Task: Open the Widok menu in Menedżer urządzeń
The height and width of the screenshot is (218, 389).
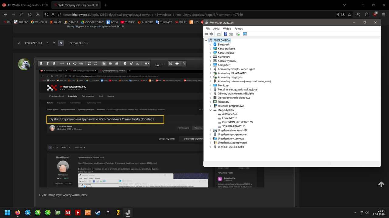Action: point(227,28)
